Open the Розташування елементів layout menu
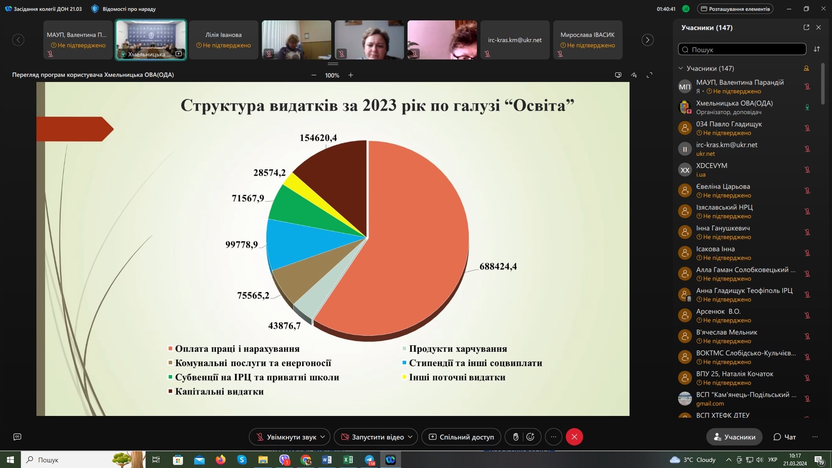832x468 pixels. [x=735, y=9]
